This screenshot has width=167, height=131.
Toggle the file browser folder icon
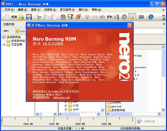(132, 17)
